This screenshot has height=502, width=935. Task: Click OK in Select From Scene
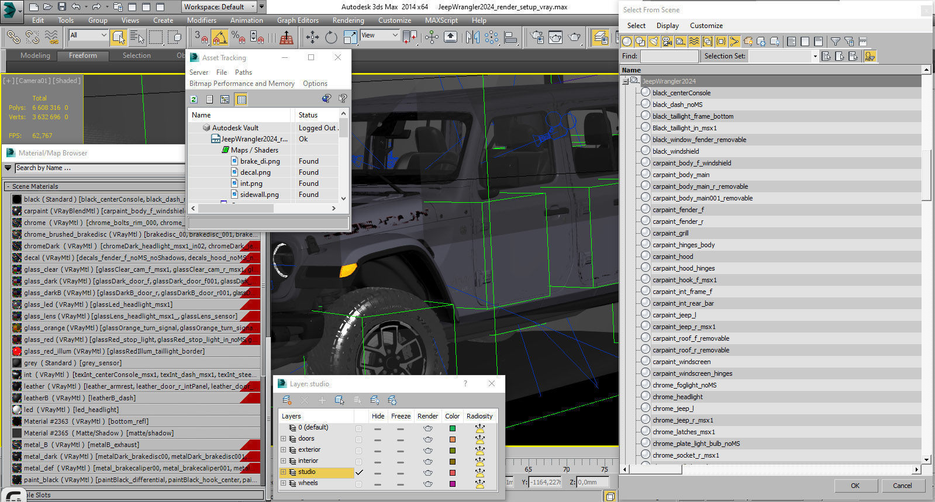855,486
